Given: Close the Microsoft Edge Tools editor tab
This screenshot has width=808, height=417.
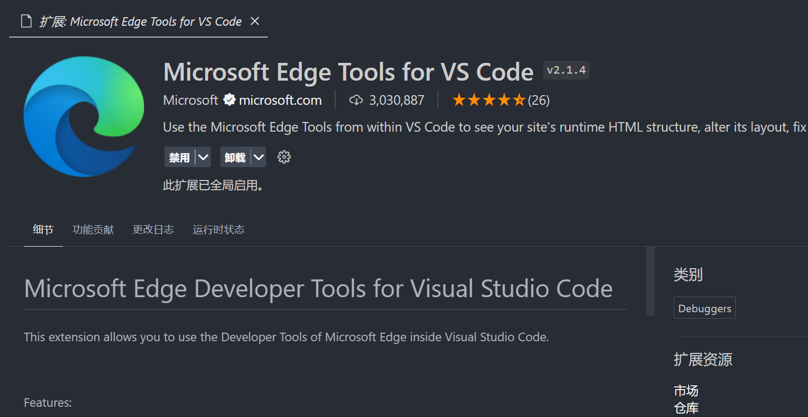Looking at the screenshot, I should pos(255,21).
